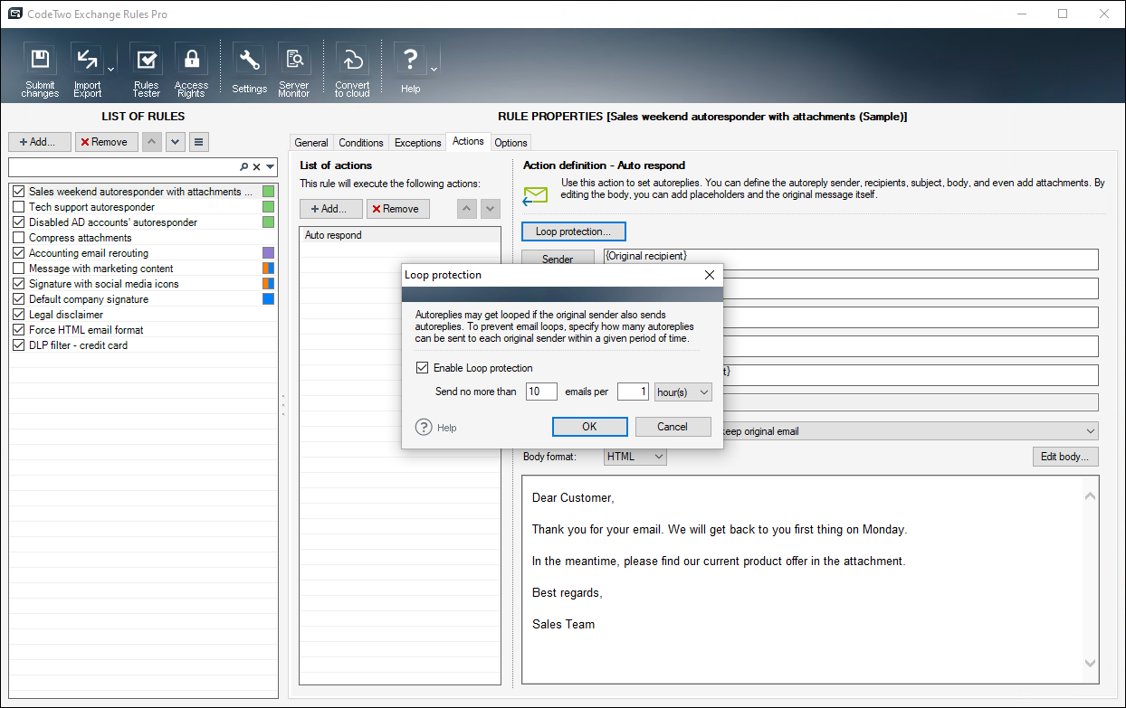The width and height of the screenshot is (1126, 708).
Task: Check the Compress attachments rule
Action: tap(19, 238)
